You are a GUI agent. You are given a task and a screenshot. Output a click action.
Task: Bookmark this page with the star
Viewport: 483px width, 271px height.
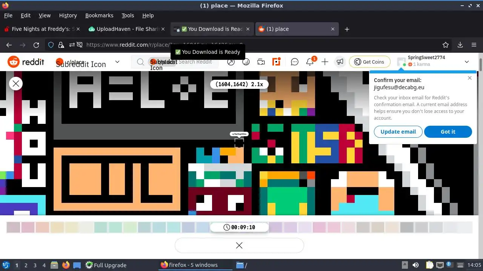click(x=446, y=45)
